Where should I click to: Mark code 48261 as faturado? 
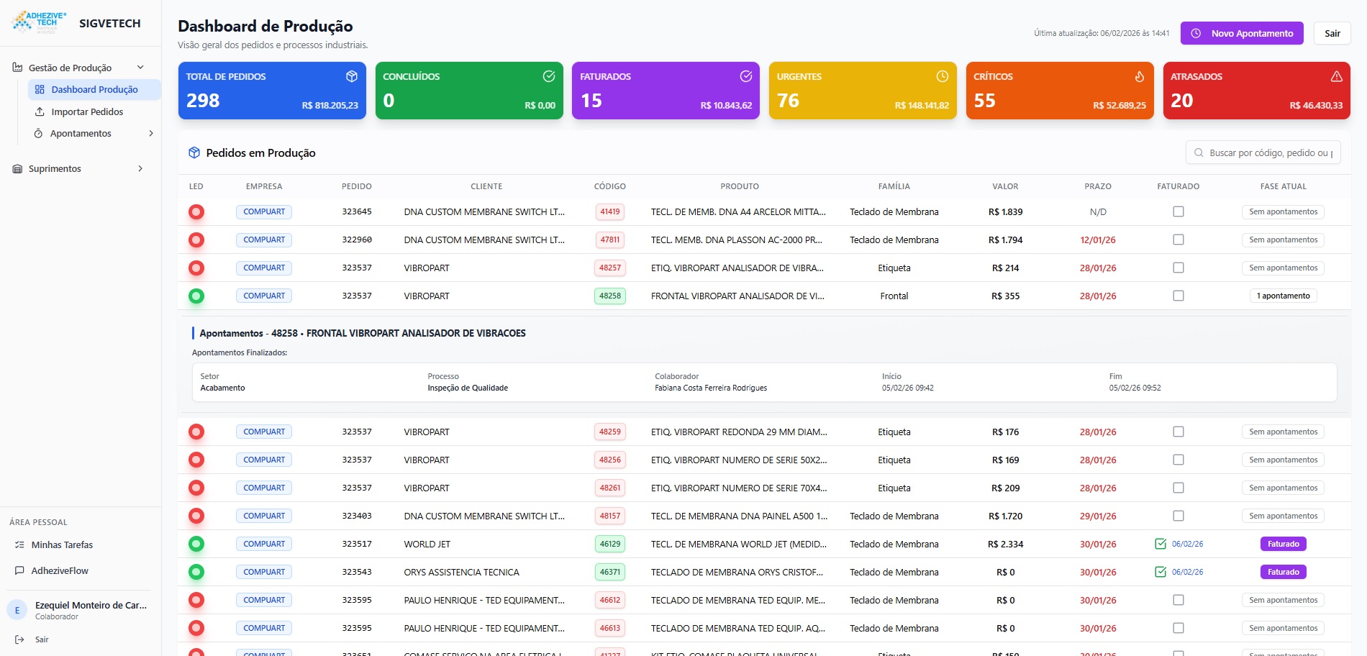point(1178,488)
